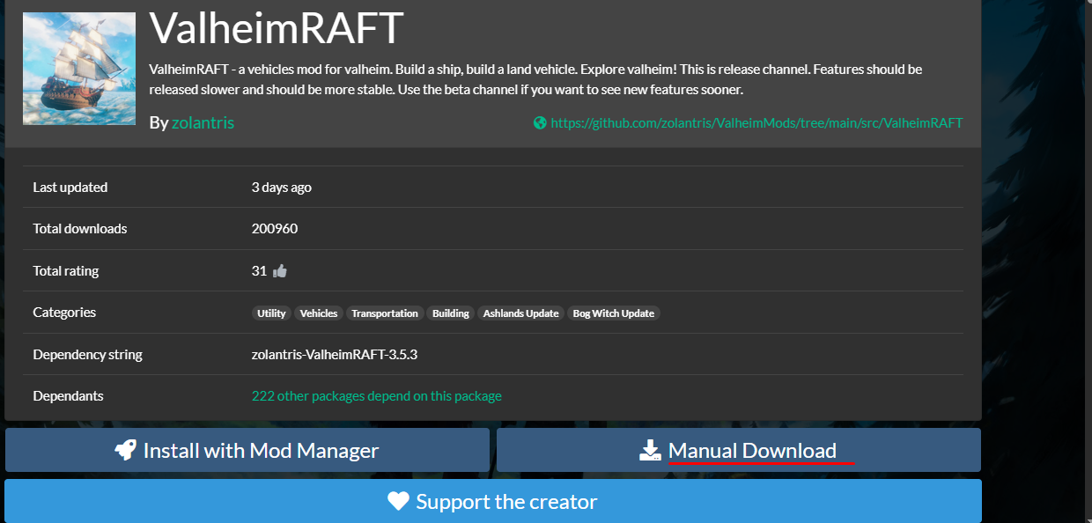Select the '3 days ago' last updated value

(282, 188)
